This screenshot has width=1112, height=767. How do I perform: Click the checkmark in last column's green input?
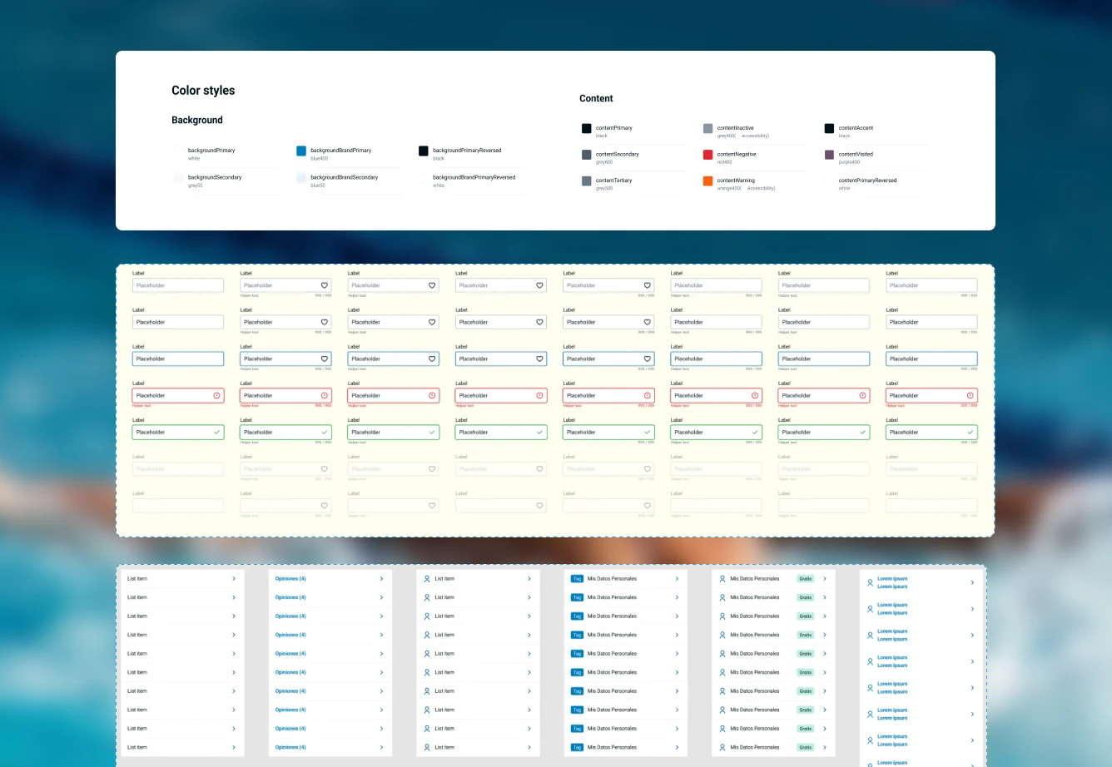pos(970,433)
